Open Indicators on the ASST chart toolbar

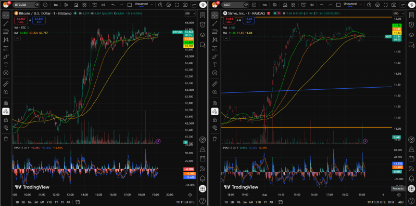pos(285,5)
